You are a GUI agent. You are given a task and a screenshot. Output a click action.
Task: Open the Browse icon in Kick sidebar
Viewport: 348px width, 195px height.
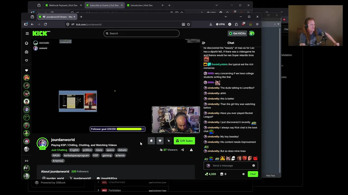point(26,52)
